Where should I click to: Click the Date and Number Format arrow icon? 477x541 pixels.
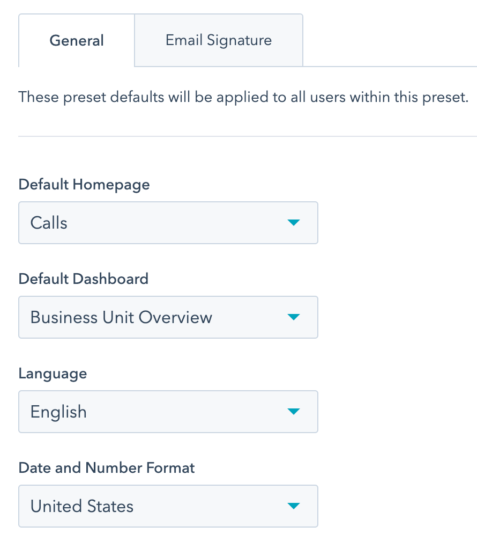click(x=294, y=506)
